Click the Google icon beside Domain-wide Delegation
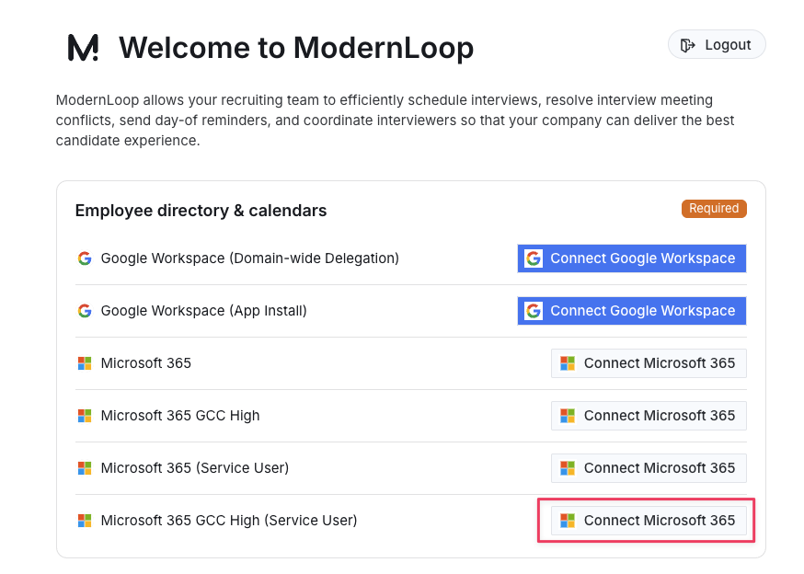This screenshot has width=804, height=574. 85,258
